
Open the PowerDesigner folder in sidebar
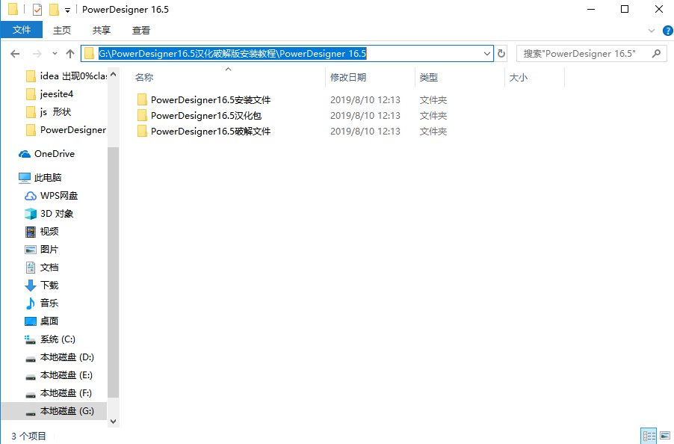pyautogui.click(x=66, y=130)
